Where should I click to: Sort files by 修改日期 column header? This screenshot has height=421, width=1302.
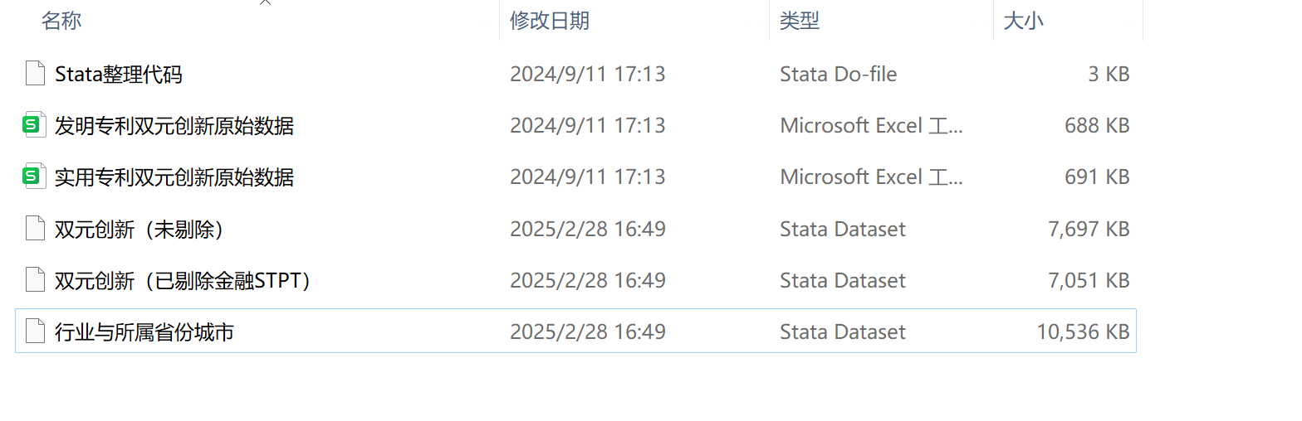coord(550,21)
